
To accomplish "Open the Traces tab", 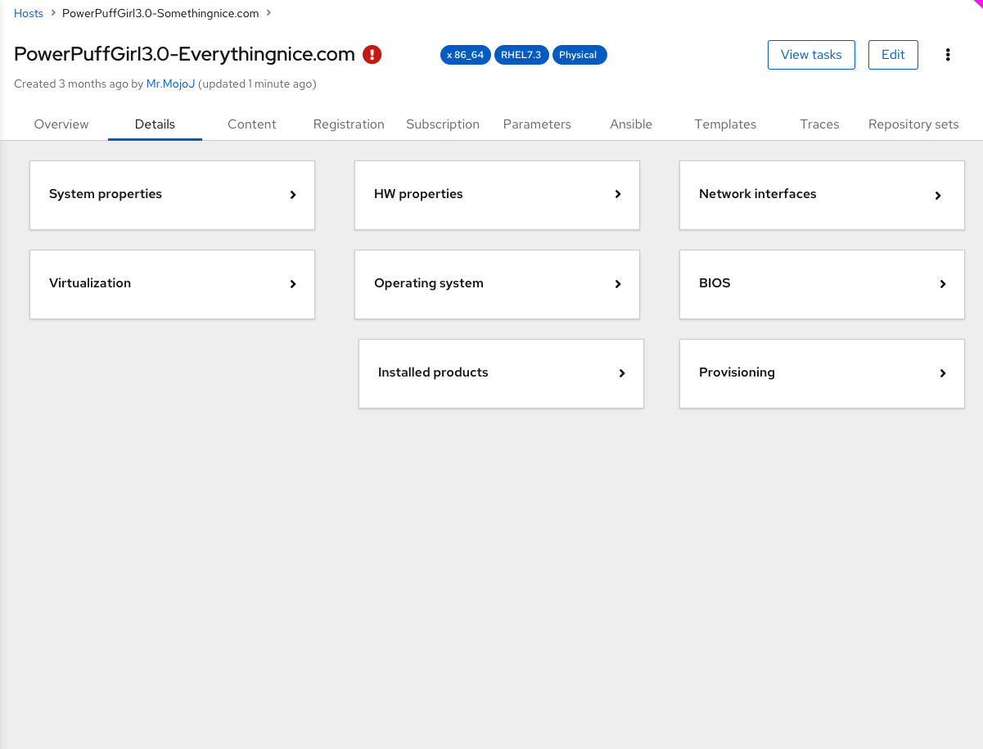I will coord(819,124).
